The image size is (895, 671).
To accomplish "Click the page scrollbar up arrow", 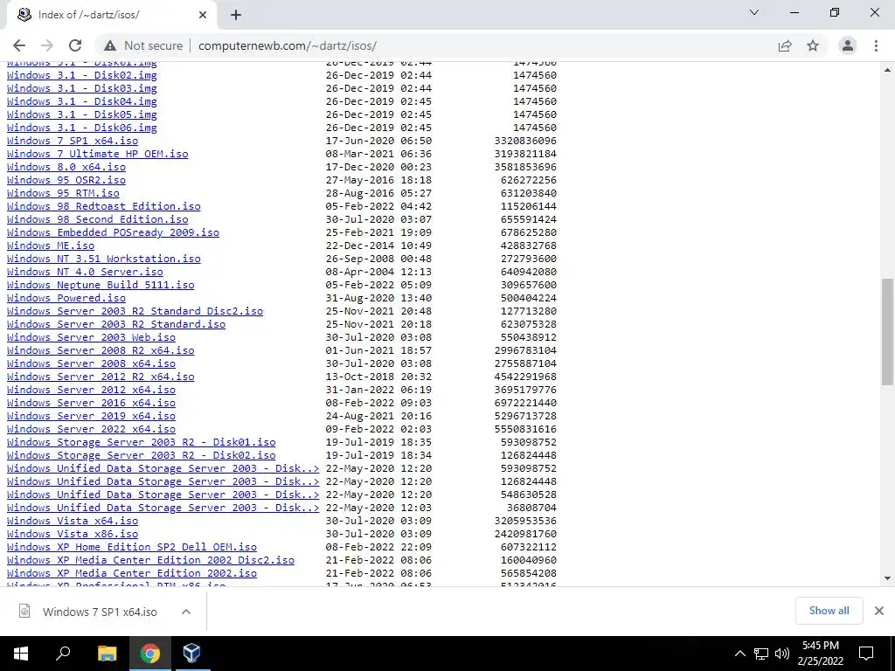I will point(888,70).
